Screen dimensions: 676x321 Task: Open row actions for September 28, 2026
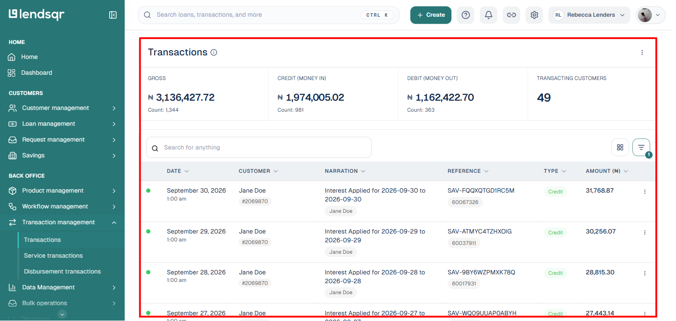[645, 273]
